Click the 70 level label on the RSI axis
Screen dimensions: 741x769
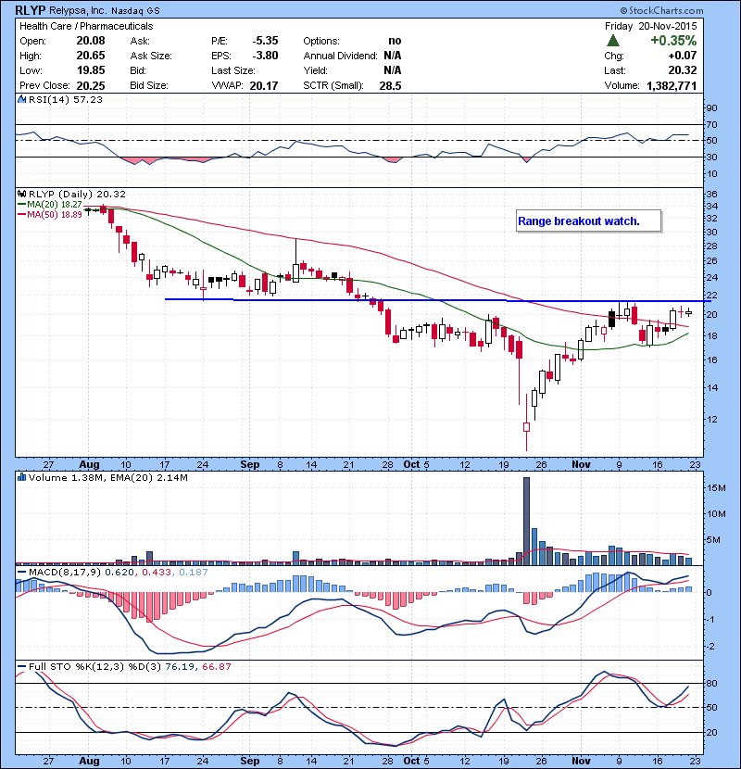711,124
